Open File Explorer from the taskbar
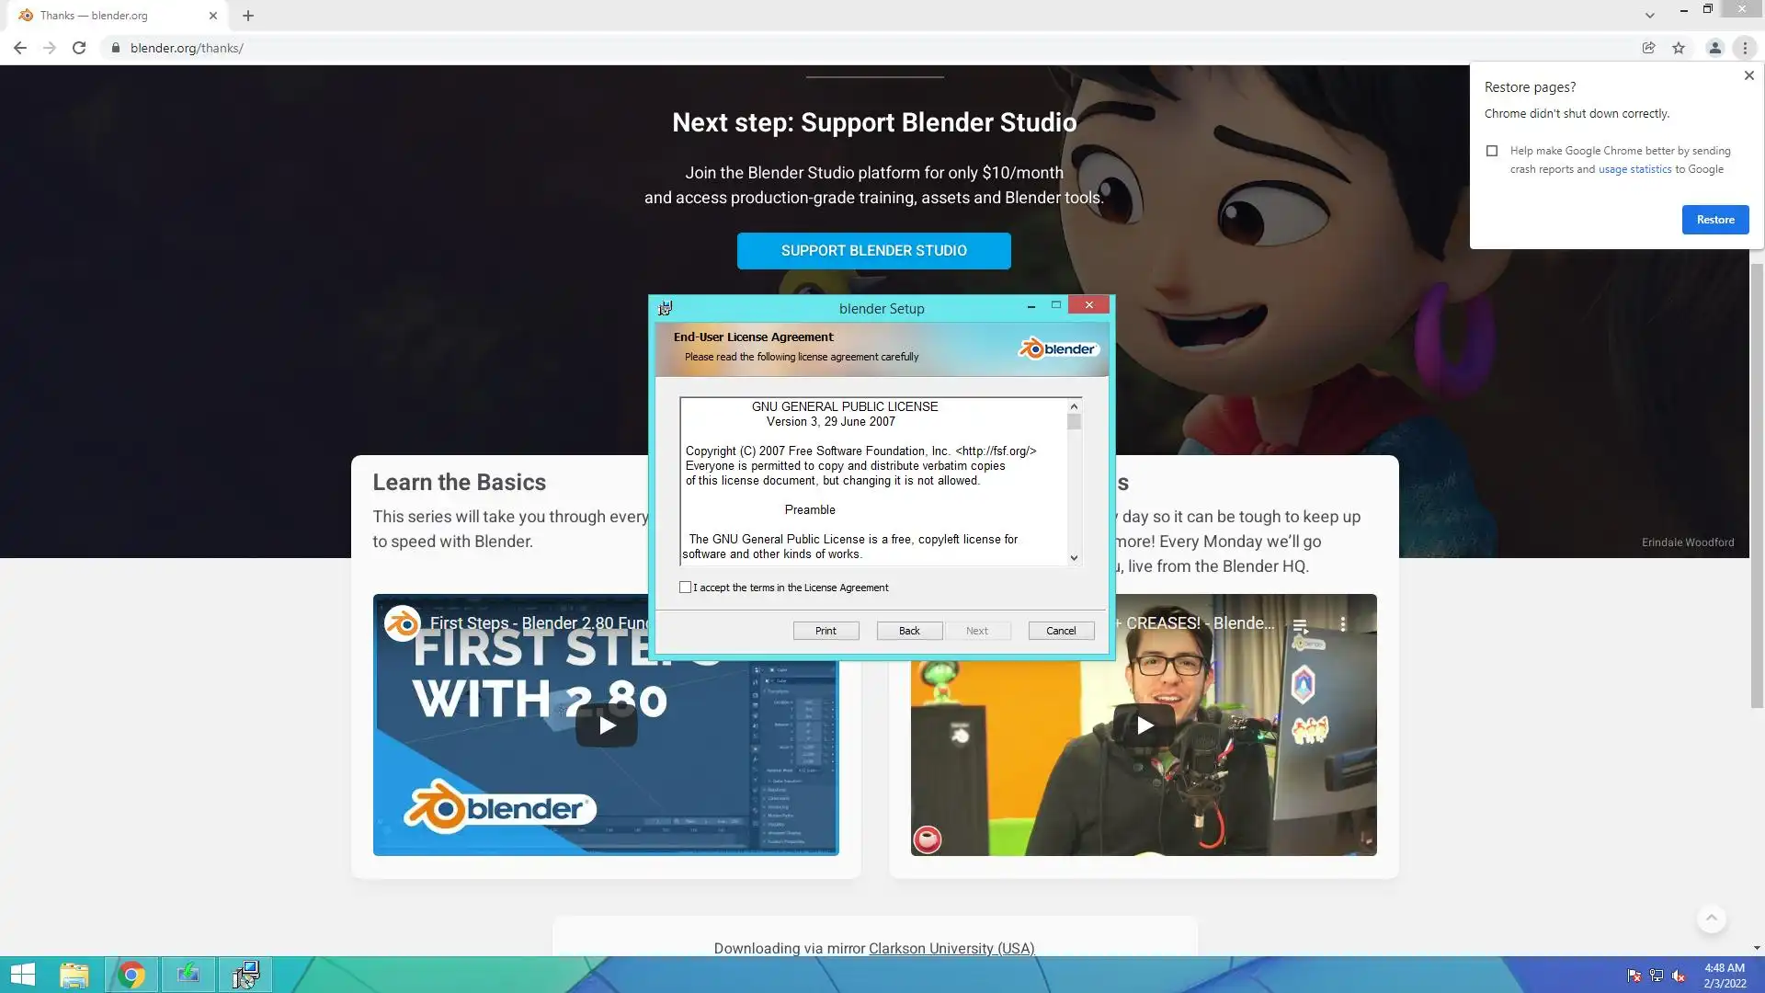This screenshot has width=1765, height=993. (74, 975)
